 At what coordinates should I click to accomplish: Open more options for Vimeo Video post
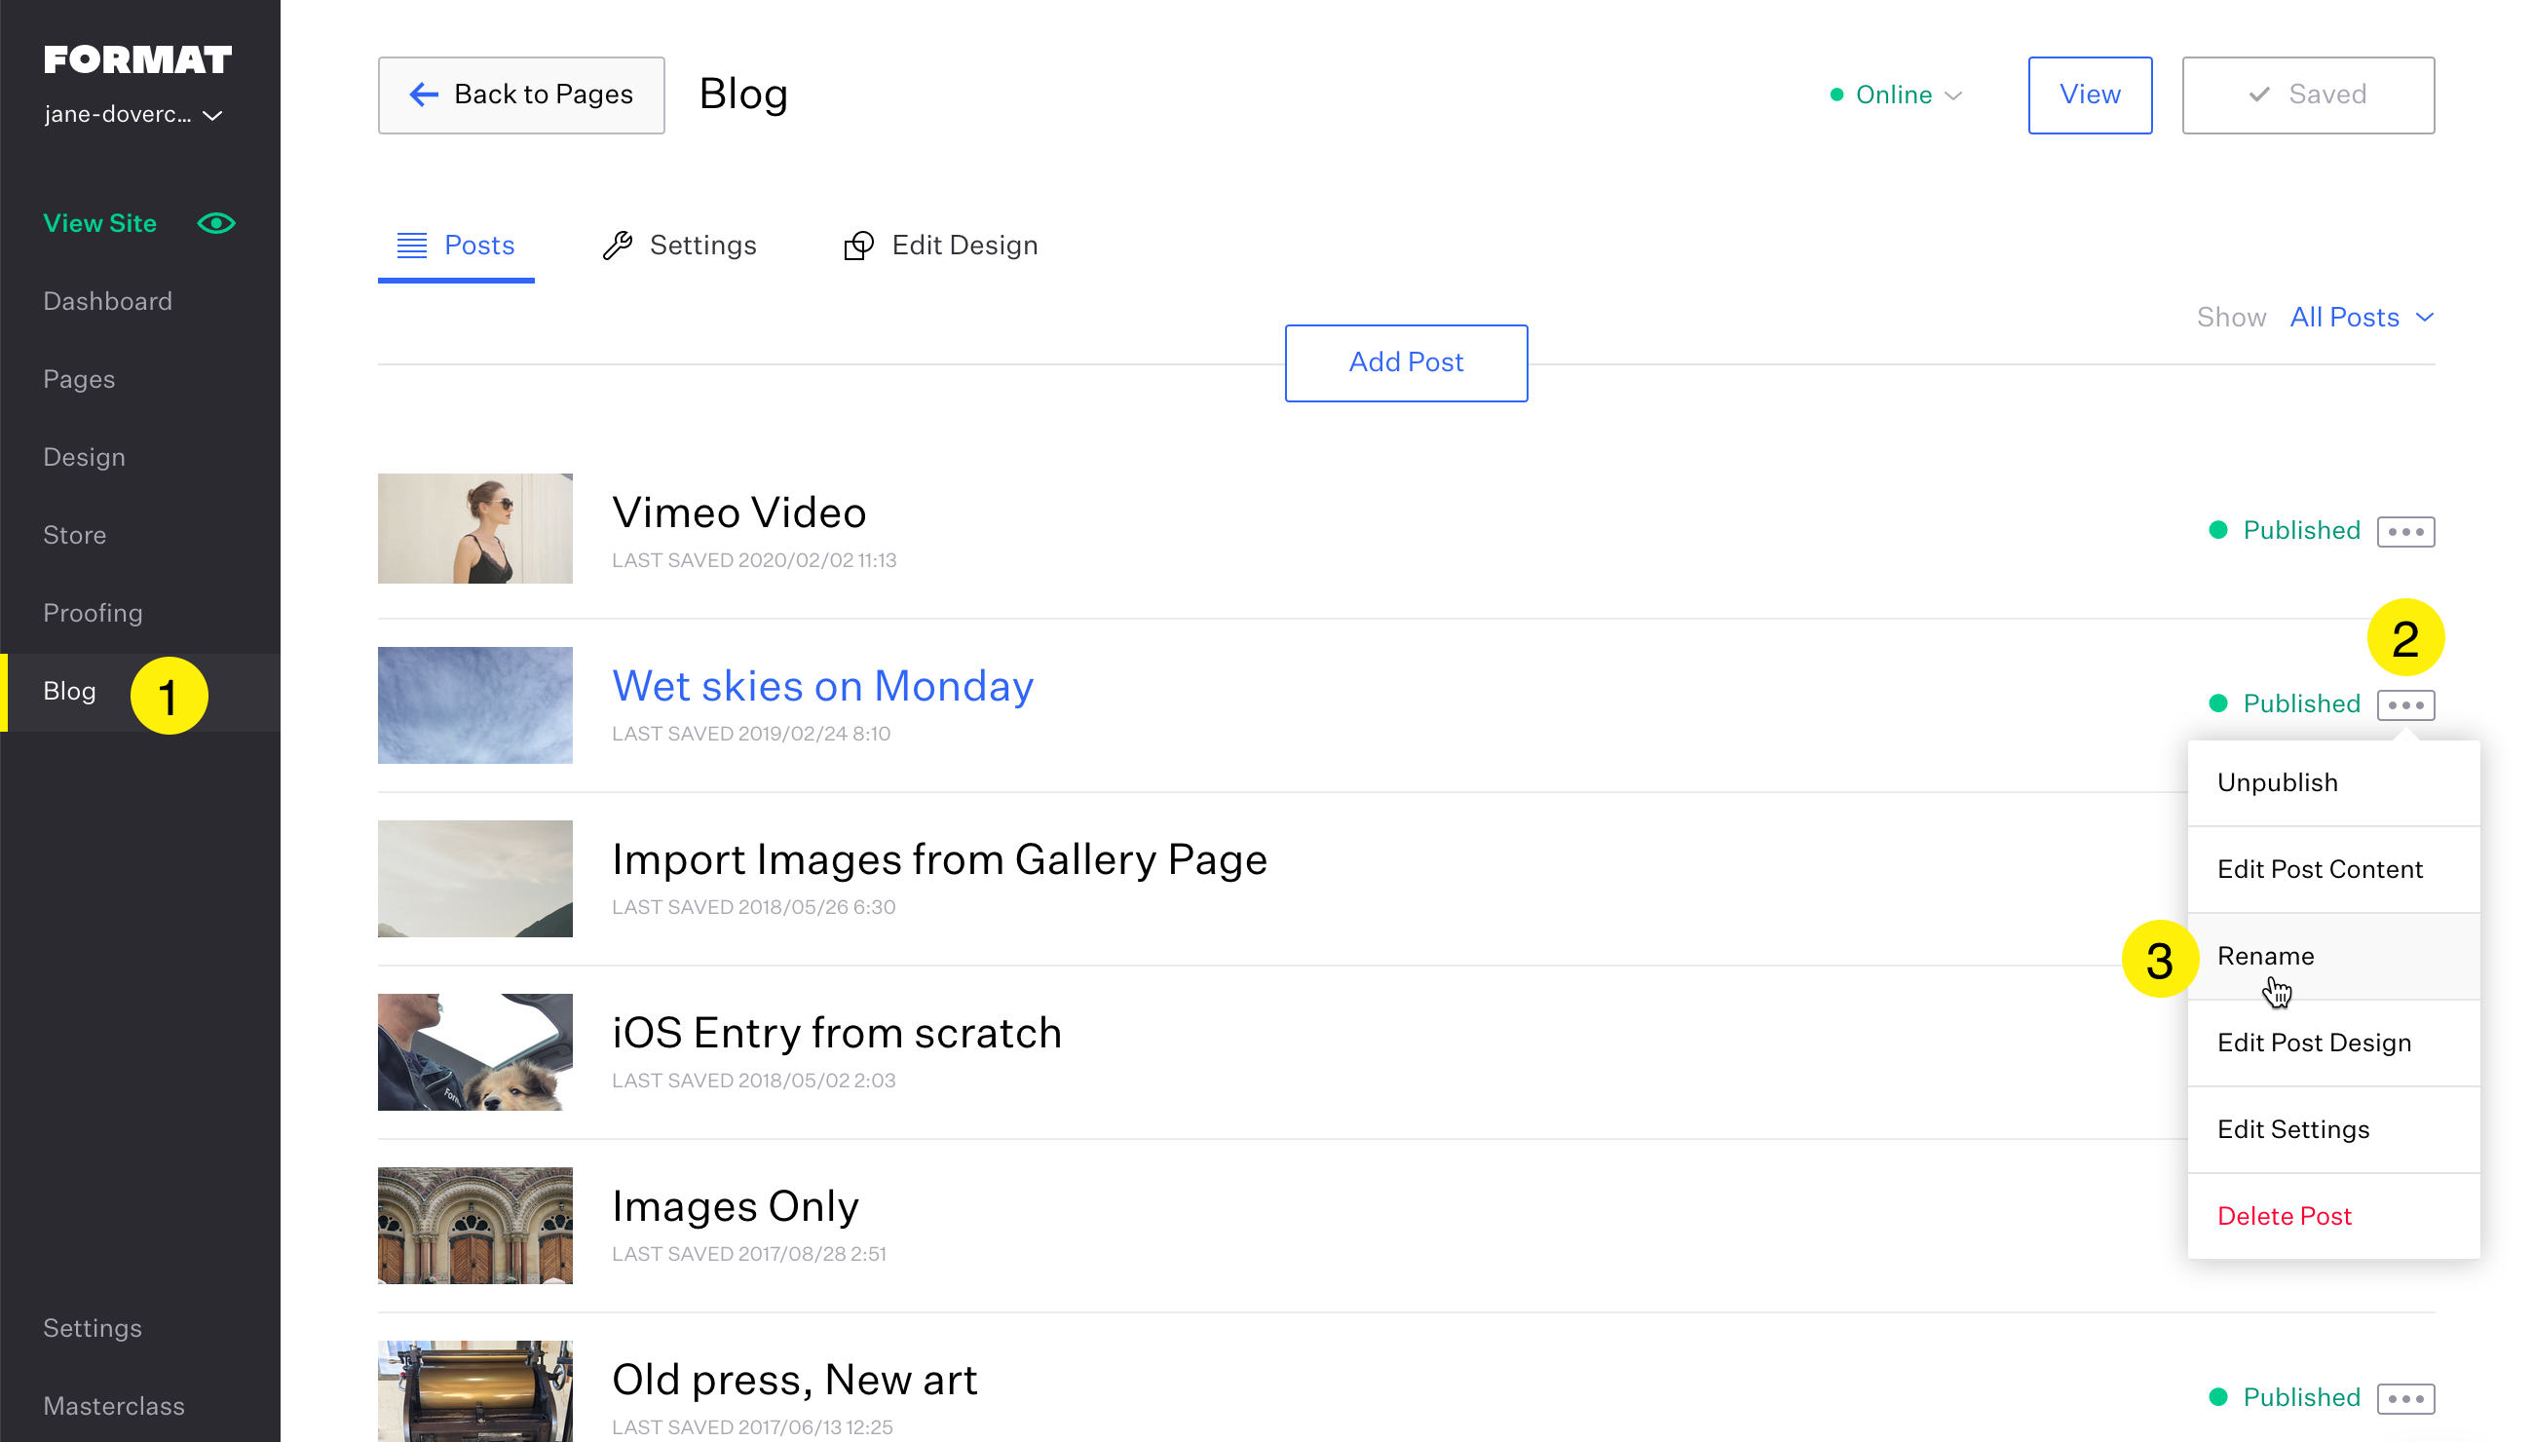click(2404, 531)
